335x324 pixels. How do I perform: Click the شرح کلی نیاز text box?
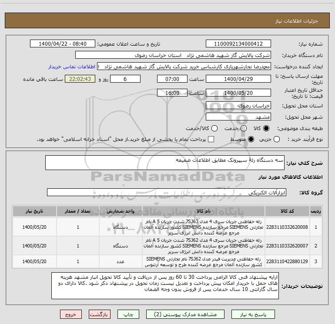(165, 163)
